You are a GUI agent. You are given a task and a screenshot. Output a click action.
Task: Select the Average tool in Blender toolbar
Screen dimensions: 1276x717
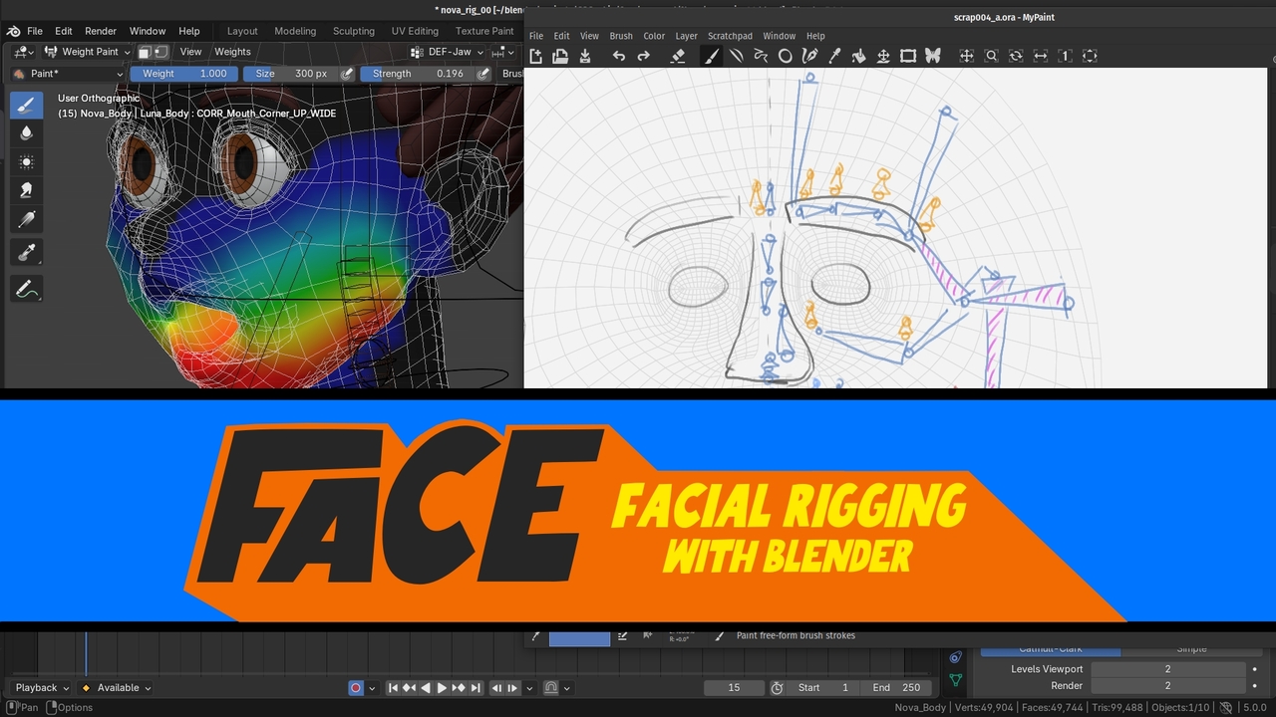(x=27, y=161)
